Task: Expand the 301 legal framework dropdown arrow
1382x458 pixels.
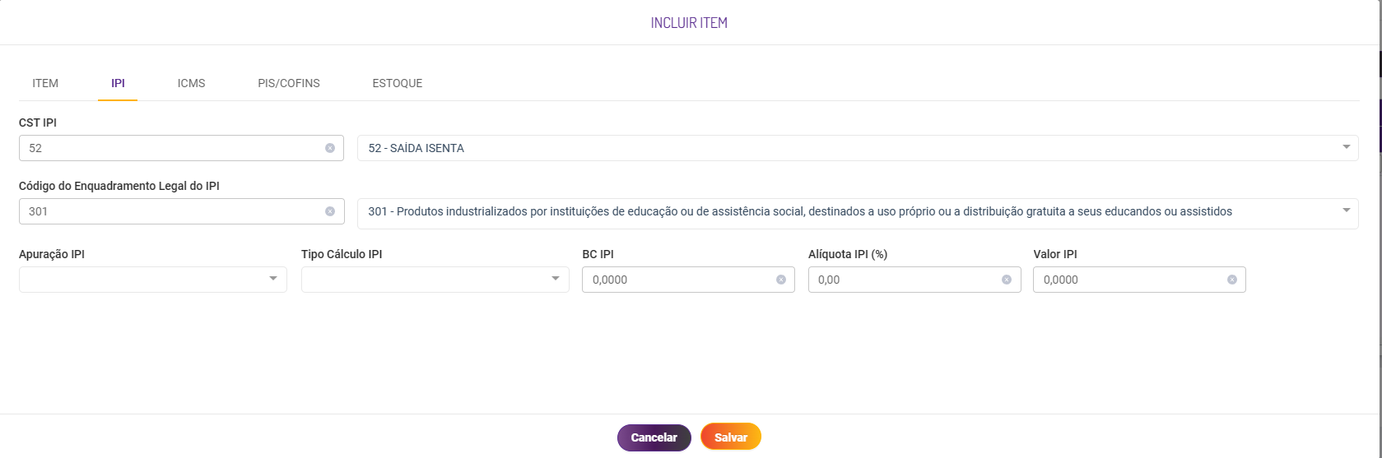Action: point(1347,210)
